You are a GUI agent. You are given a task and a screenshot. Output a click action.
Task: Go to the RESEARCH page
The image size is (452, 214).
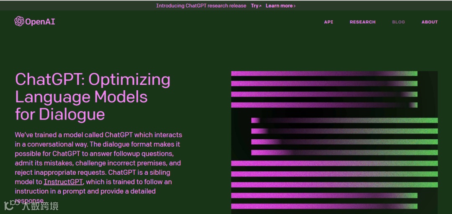click(x=362, y=22)
